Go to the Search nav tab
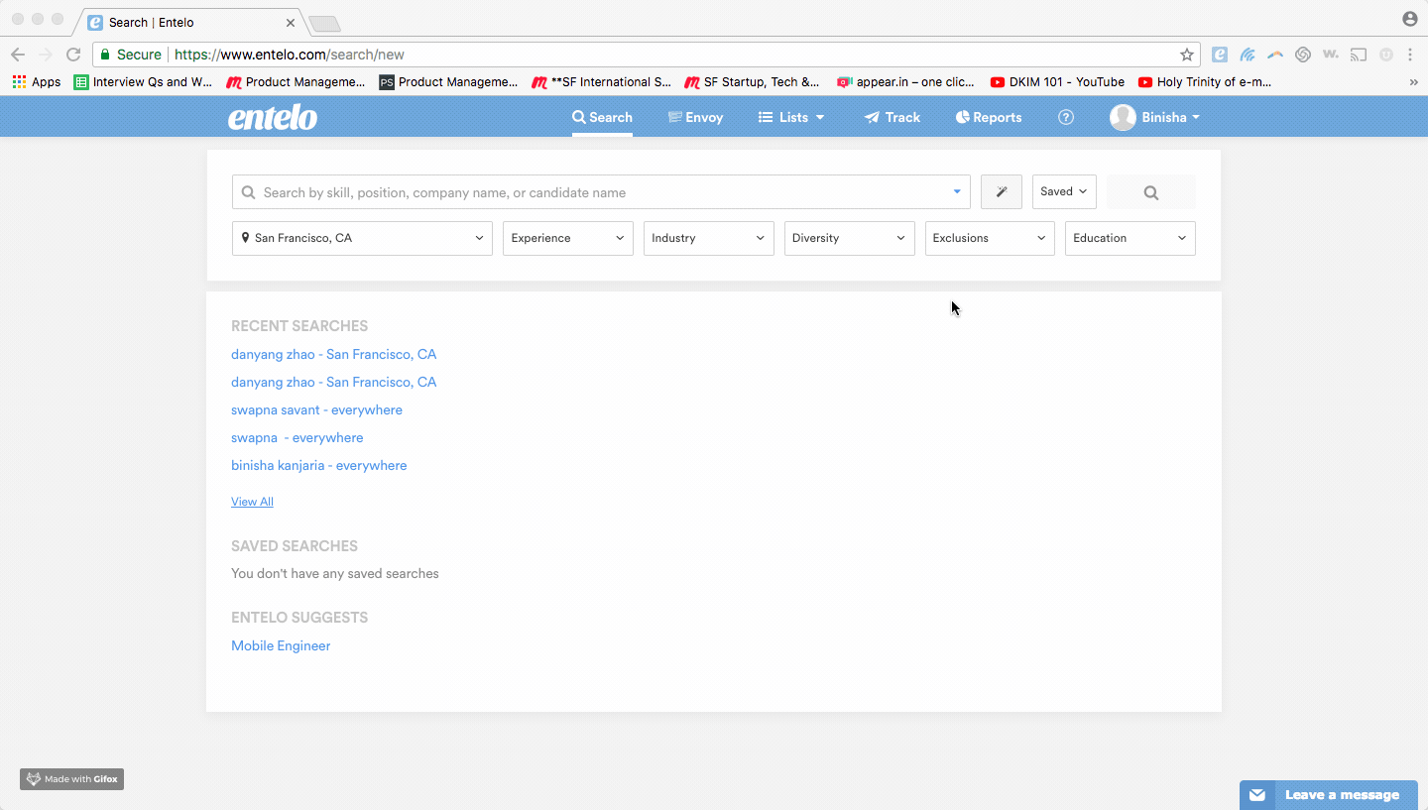Viewport: 1428px width, 810px height. point(602,117)
